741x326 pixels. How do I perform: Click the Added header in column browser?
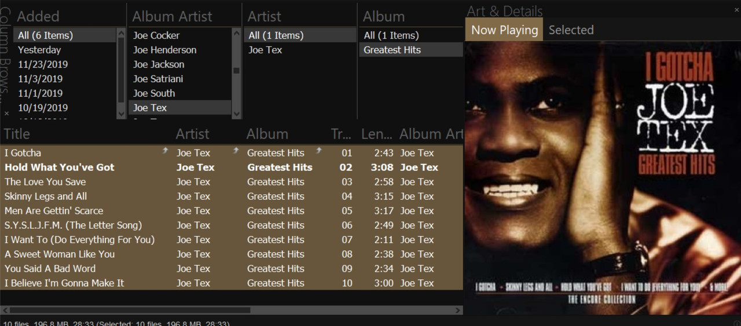tap(38, 17)
